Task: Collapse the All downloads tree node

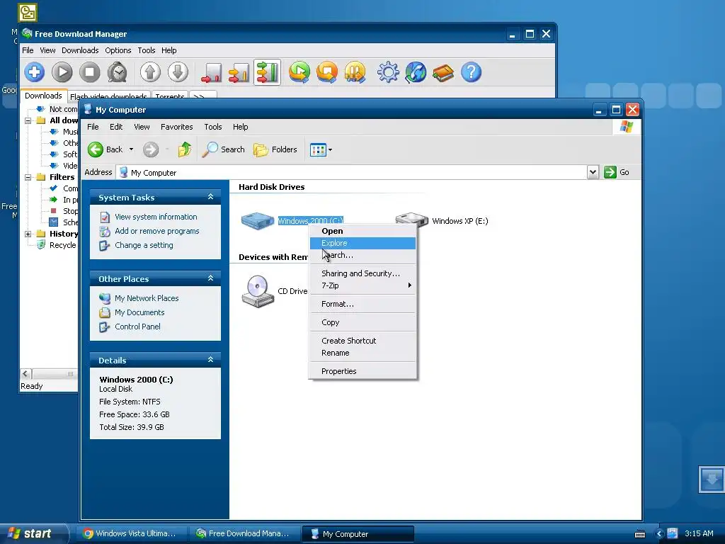Action: 28,120
